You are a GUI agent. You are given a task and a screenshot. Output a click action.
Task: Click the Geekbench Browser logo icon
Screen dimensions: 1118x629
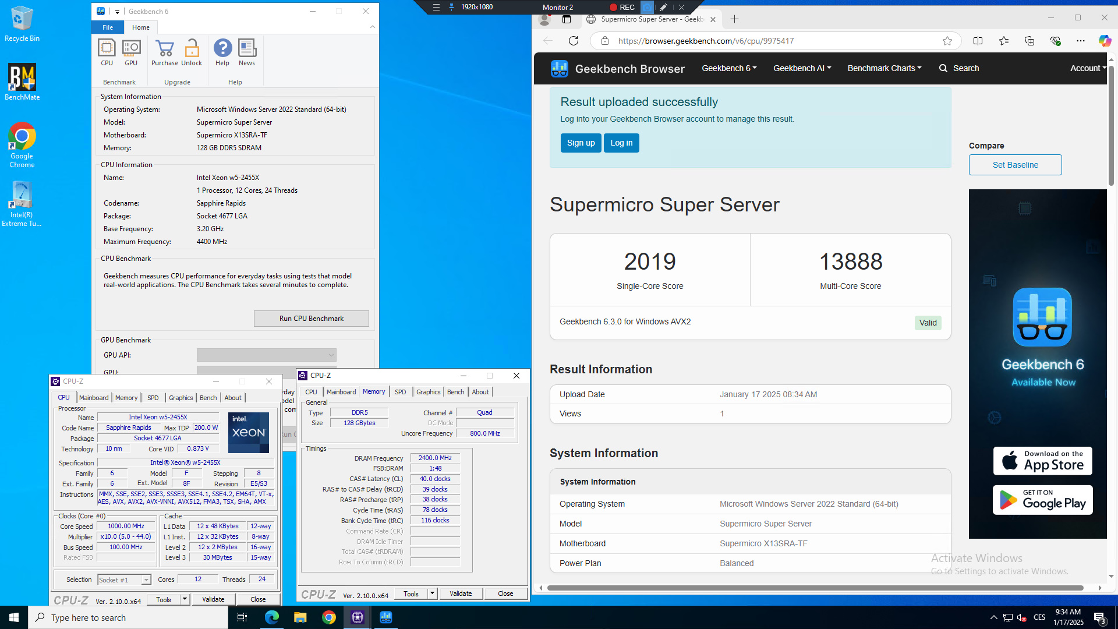click(x=560, y=69)
